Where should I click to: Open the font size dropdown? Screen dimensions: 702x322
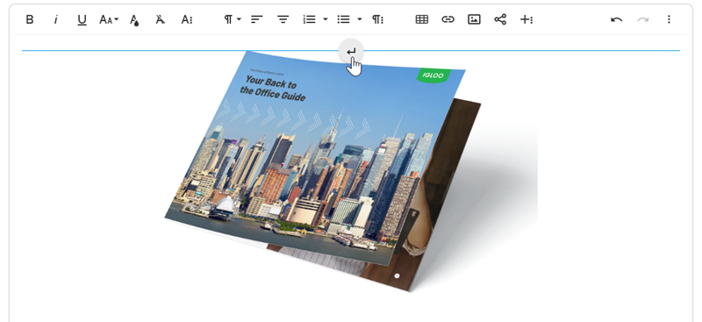click(109, 19)
